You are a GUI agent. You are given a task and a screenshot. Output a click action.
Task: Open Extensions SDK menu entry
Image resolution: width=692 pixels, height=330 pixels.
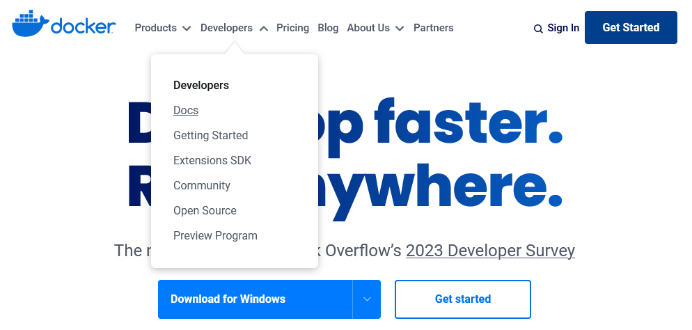[x=212, y=160]
